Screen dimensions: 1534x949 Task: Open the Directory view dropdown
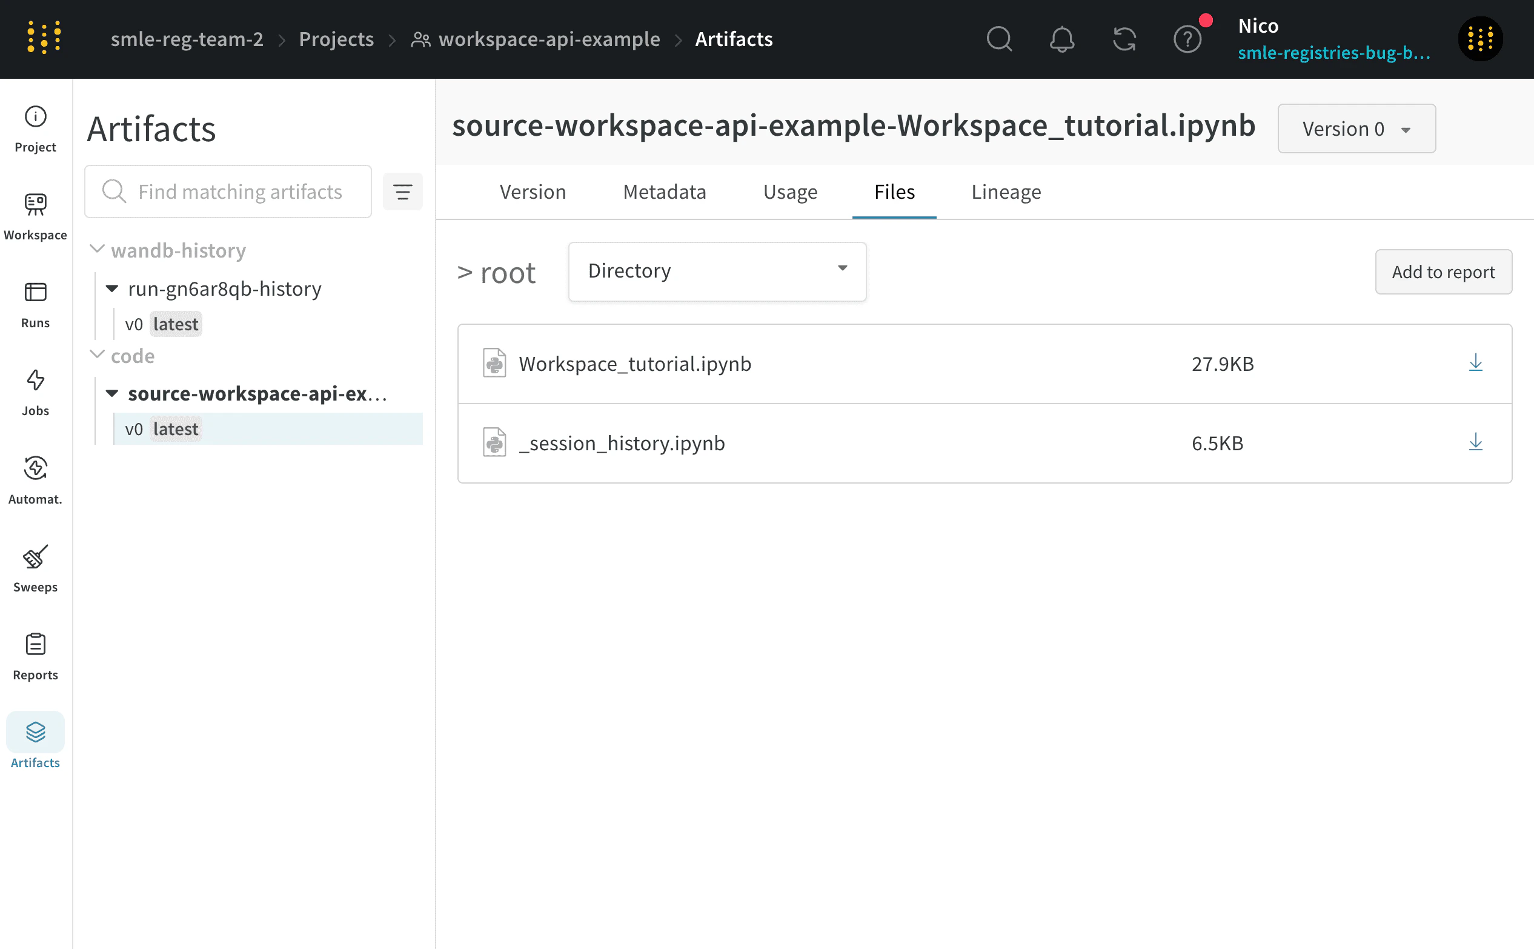[717, 271]
